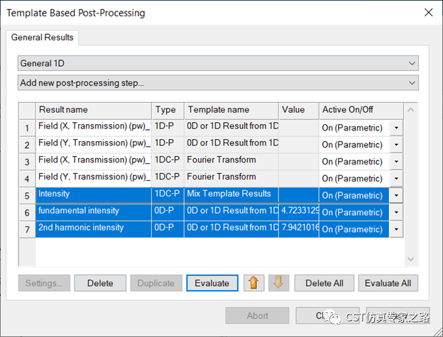
Task: Click On (Parametric) text in row 1
Action: click(352, 128)
